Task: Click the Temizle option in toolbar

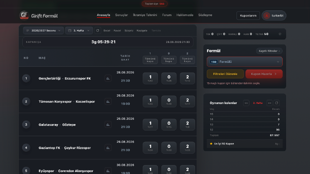Action: click(x=156, y=30)
